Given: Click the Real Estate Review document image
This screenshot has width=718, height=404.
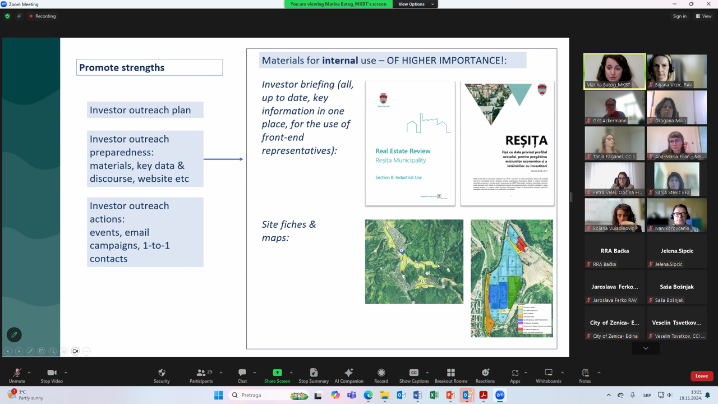Looking at the screenshot, I should pos(410,143).
